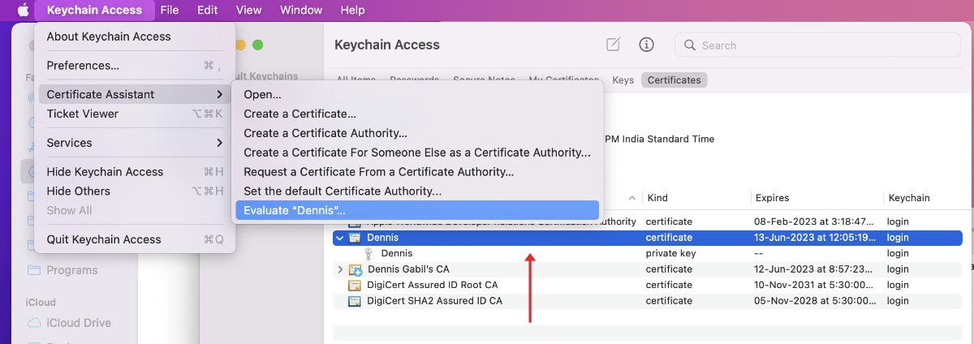Click the DigiCert Assured ID Root CA icon
The image size is (974, 344).
pos(355,286)
